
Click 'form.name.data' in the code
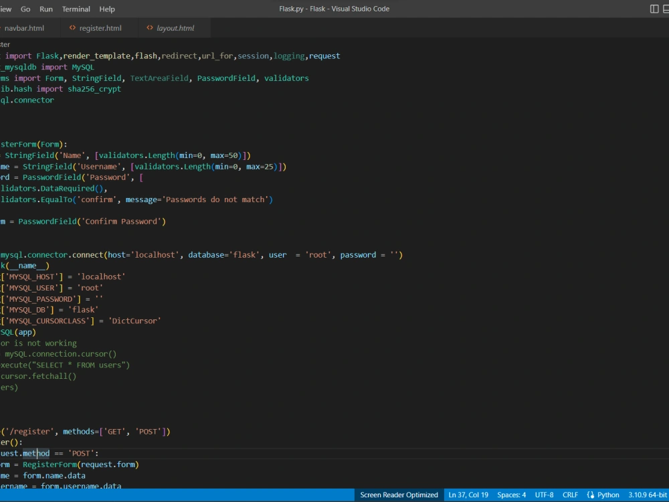click(54, 475)
